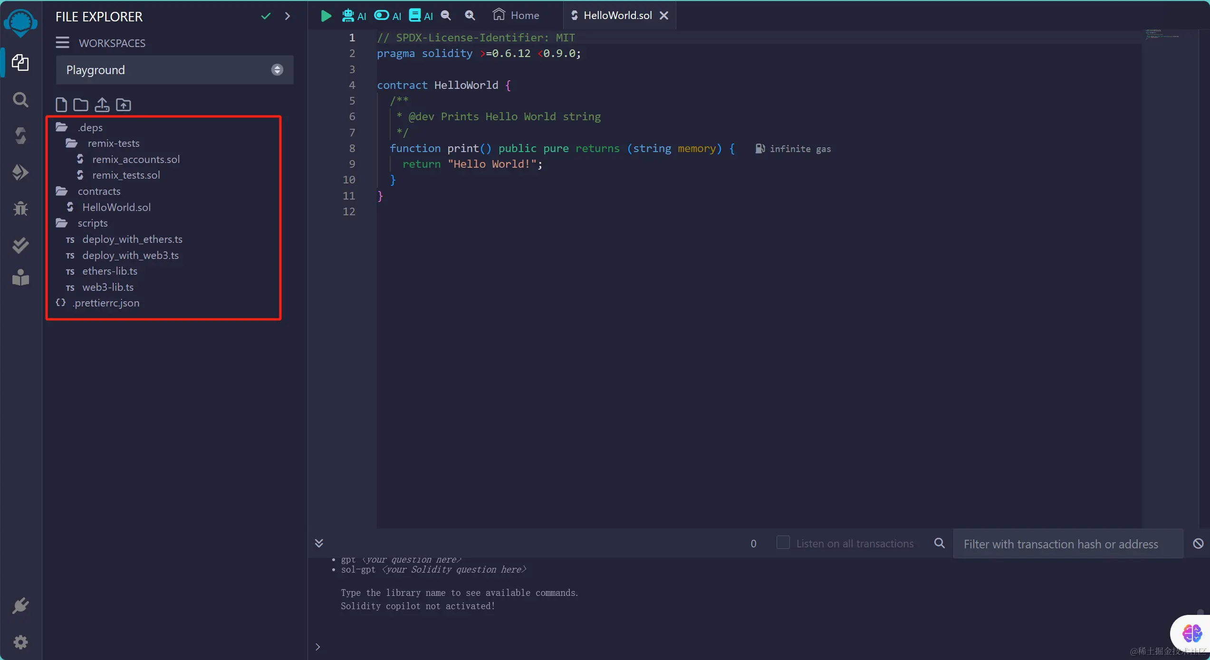The image size is (1210, 660).
Task: Click the Upload files icon in the explorer
Action: tap(102, 105)
